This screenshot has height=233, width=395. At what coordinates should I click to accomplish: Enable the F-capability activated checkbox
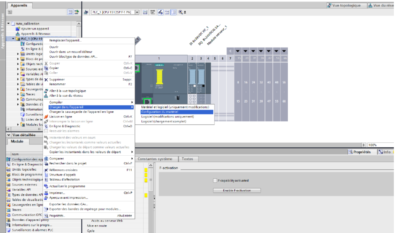coord(215,180)
